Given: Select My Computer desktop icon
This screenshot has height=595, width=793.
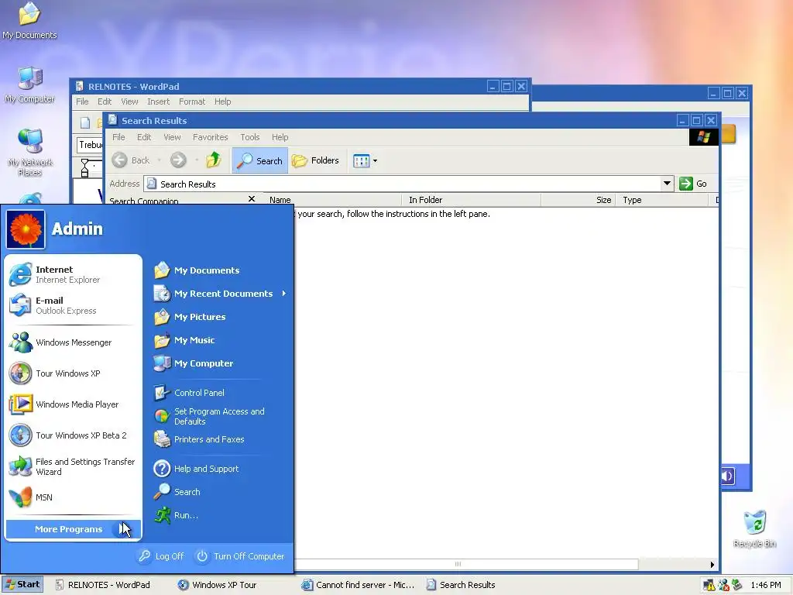Looking at the screenshot, I should [30, 84].
